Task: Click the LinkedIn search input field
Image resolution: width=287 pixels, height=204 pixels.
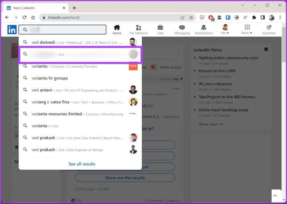Action: (x=62, y=30)
